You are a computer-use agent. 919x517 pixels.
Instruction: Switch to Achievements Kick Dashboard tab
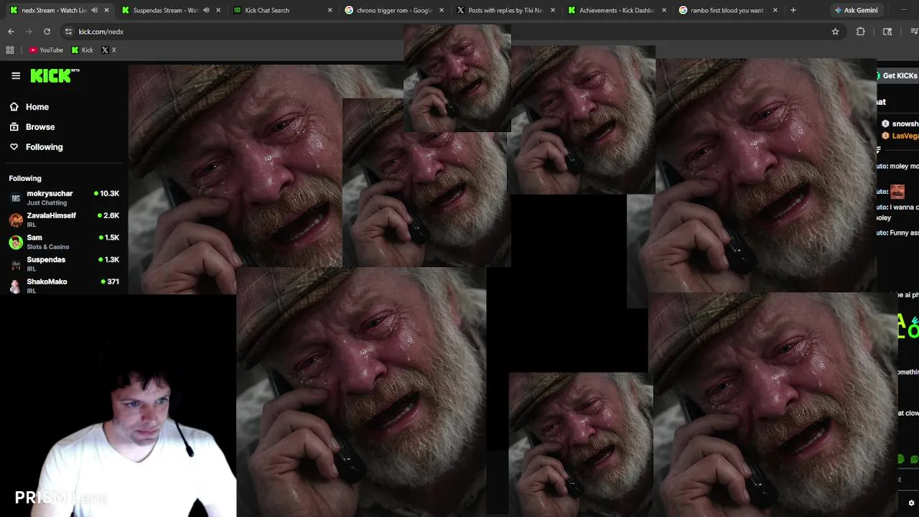click(616, 10)
